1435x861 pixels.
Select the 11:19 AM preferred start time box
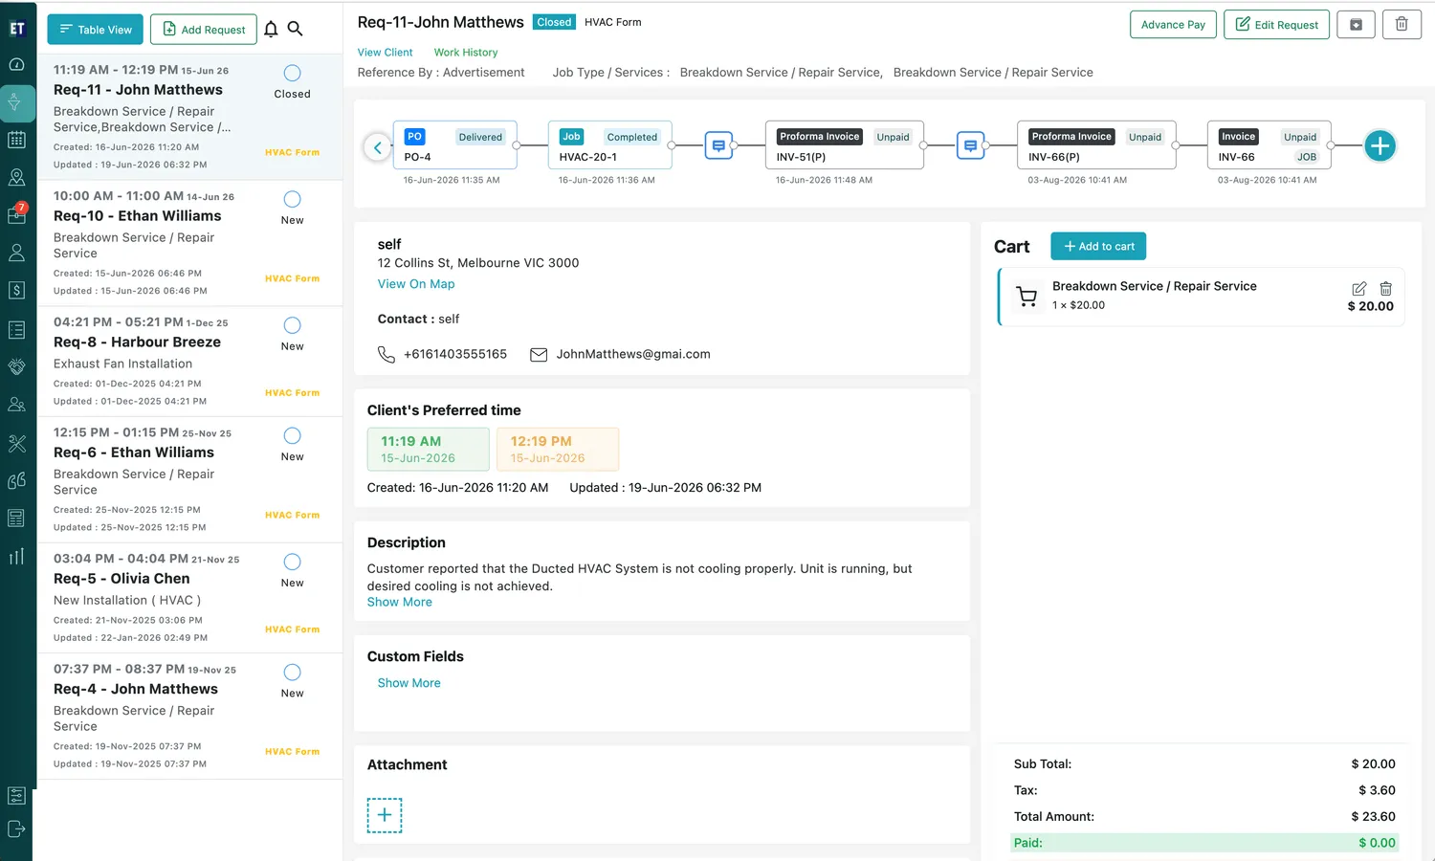(429, 450)
